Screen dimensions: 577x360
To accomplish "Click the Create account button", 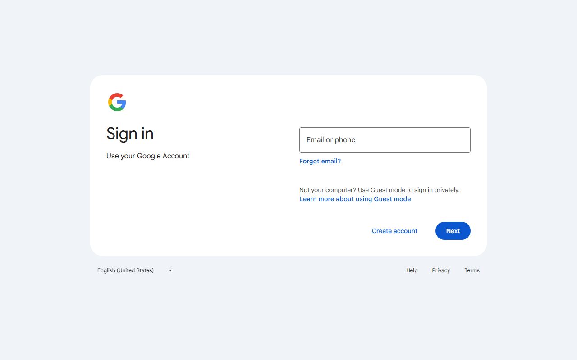I will pos(394,231).
